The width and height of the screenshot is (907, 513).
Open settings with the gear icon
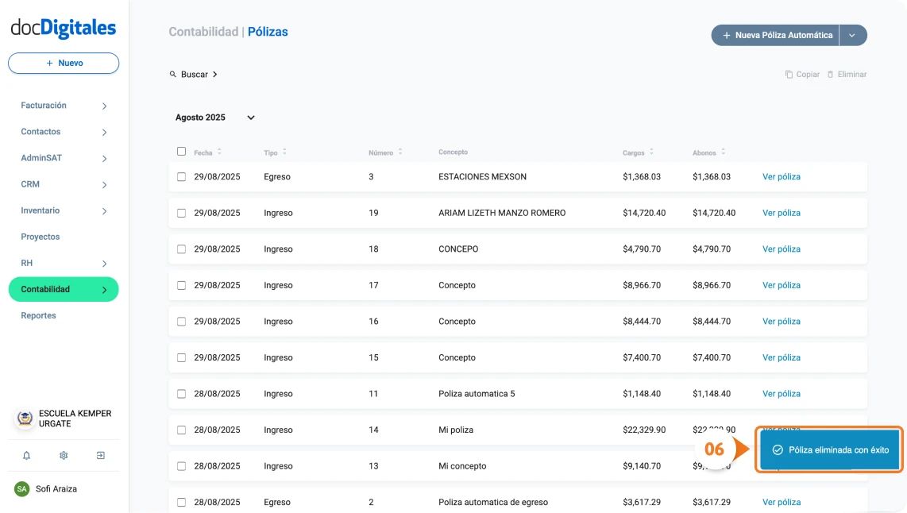64,455
